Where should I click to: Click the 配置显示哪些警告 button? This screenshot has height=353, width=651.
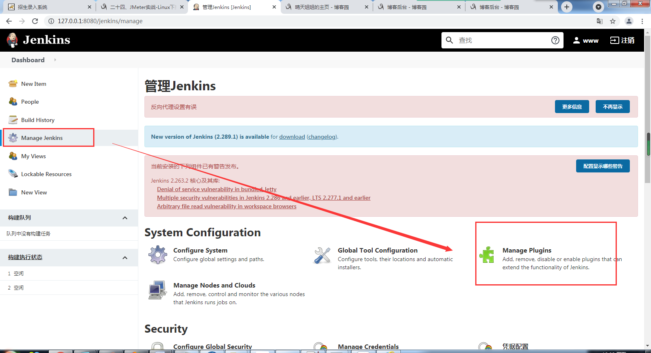coord(603,166)
